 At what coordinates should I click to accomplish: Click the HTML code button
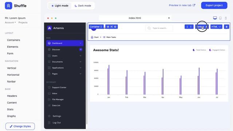(216, 27)
